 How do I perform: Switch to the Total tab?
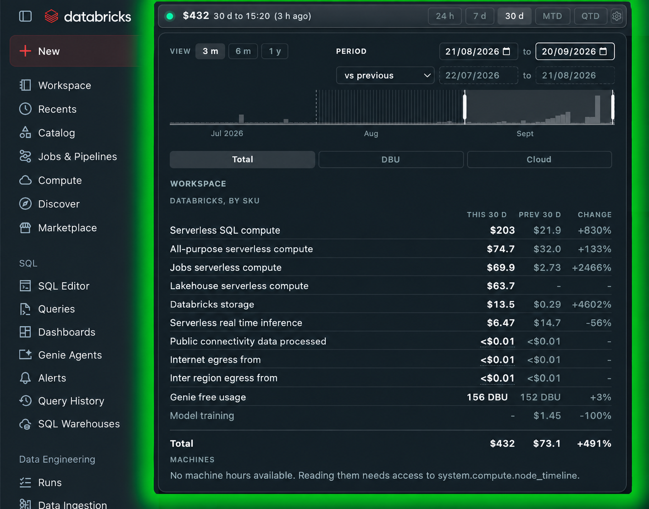(242, 159)
